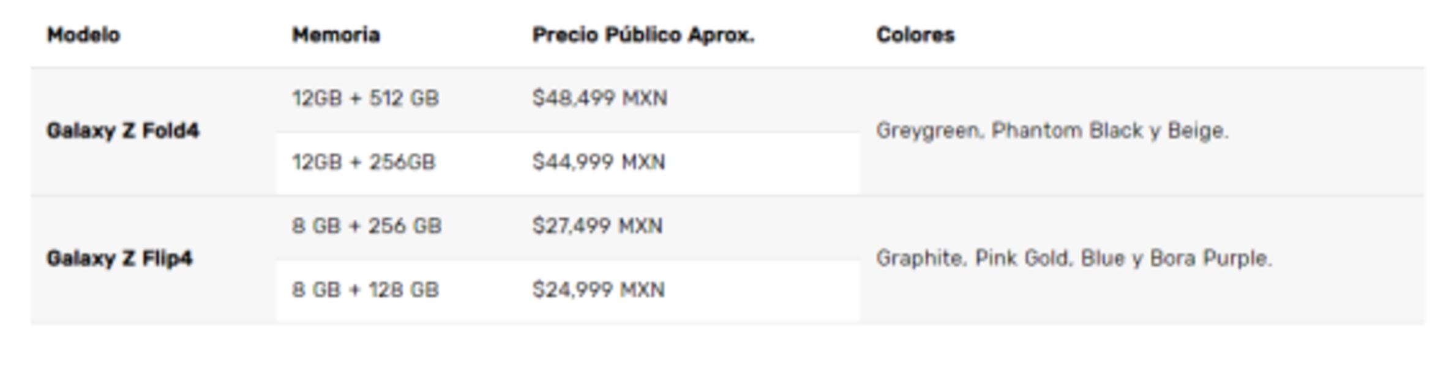
Task: Click the $48,499 MXN price
Action: click(x=599, y=98)
